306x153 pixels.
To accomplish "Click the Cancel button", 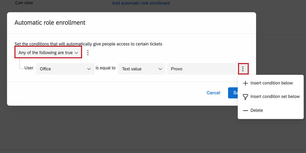I will point(213,93).
